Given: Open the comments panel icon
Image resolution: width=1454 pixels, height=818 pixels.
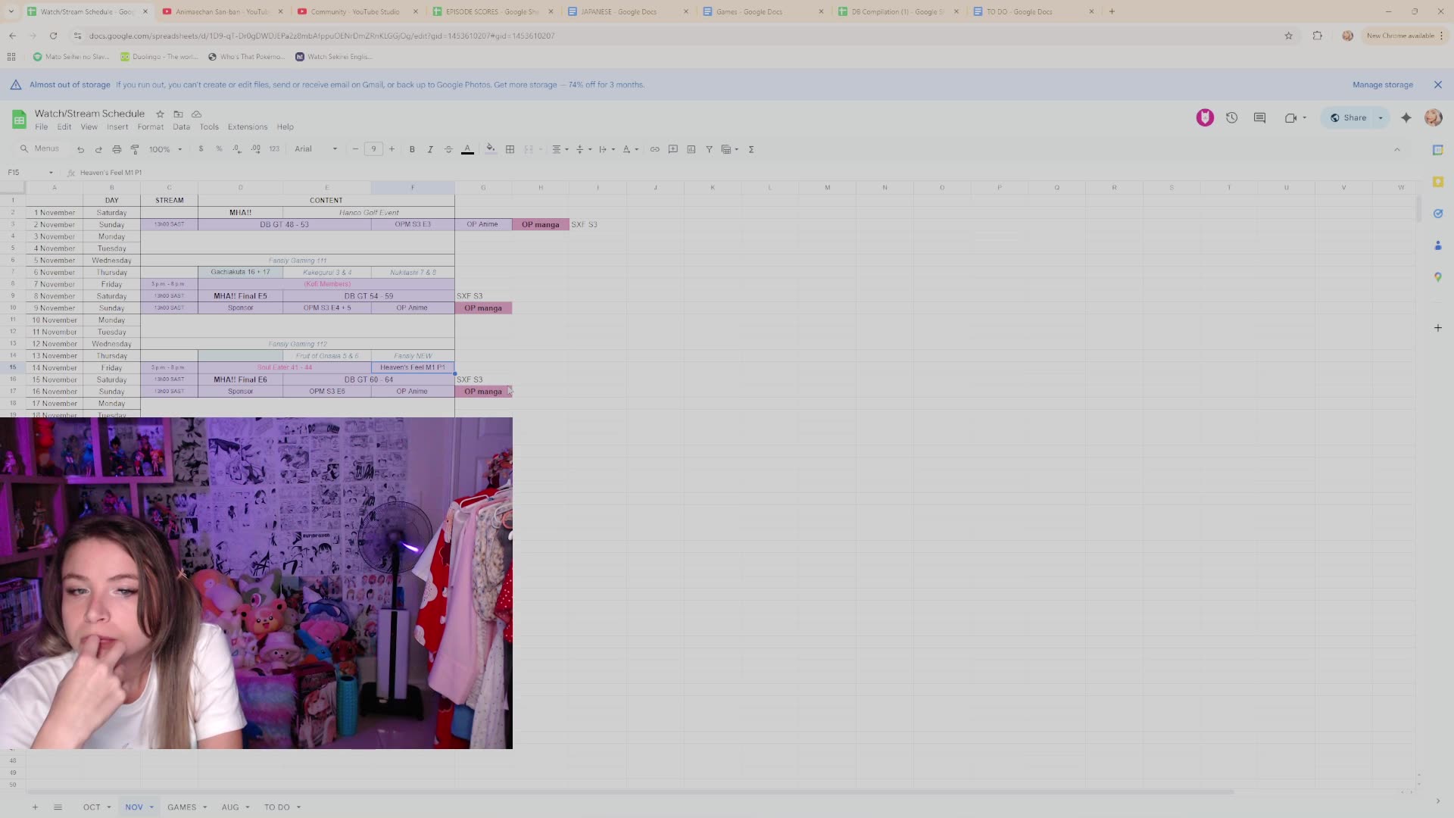Looking at the screenshot, I should [1259, 117].
